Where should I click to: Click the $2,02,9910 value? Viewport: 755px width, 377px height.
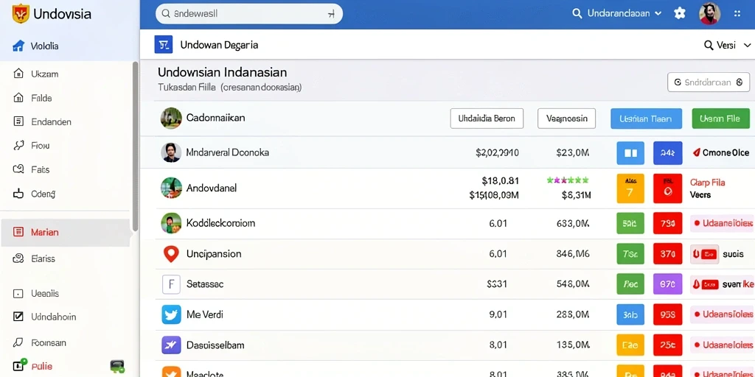[497, 153]
